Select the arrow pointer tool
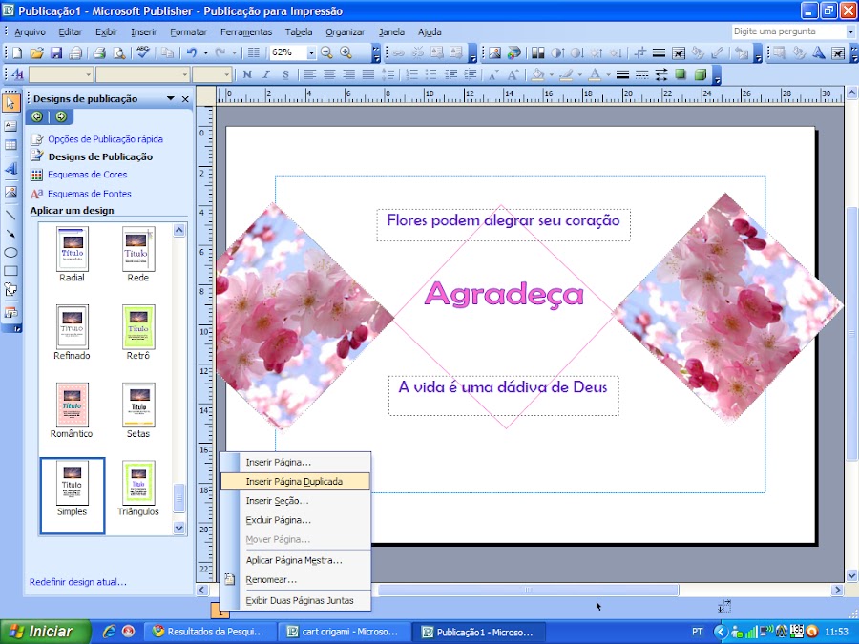The height and width of the screenshot is (644, 859). point(10,103)
